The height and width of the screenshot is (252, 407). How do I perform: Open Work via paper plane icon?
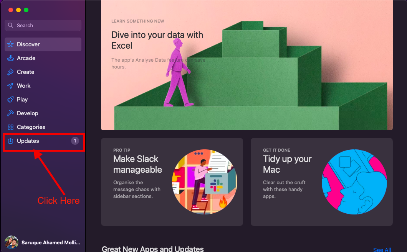pyautogui.click(x=10, y=86)
